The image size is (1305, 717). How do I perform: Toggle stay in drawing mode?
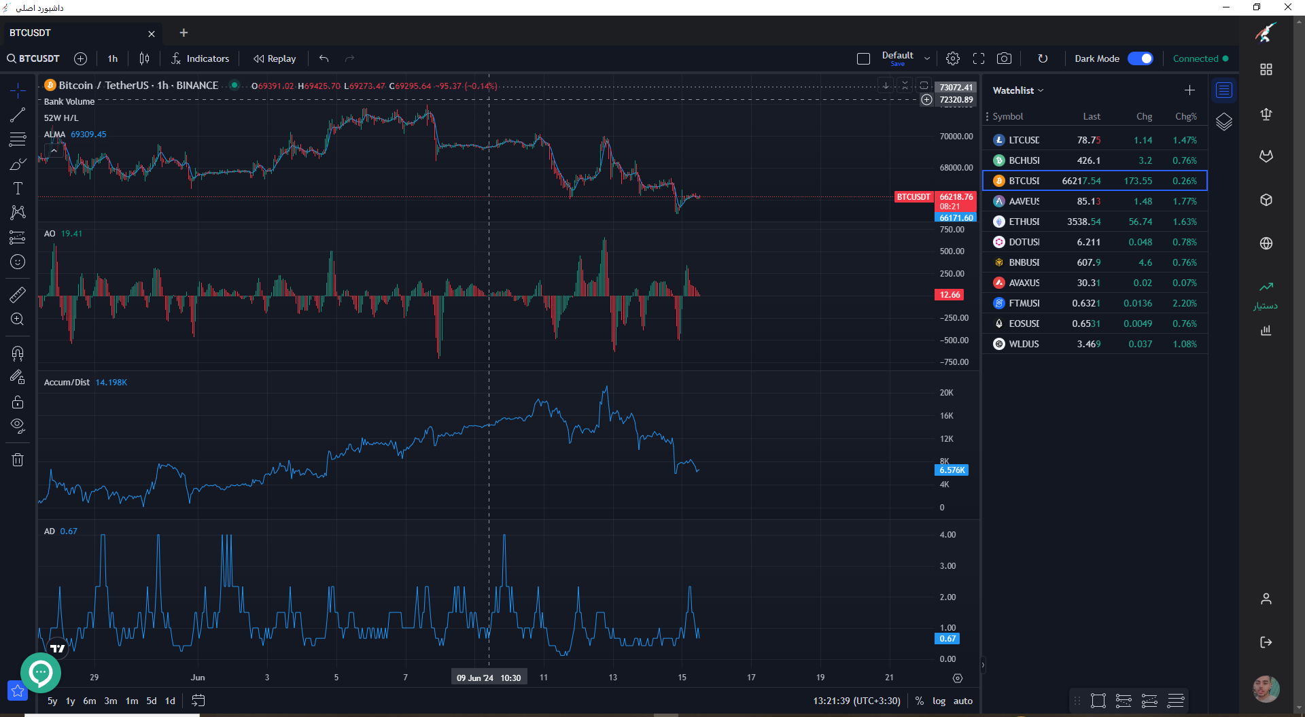18,377
